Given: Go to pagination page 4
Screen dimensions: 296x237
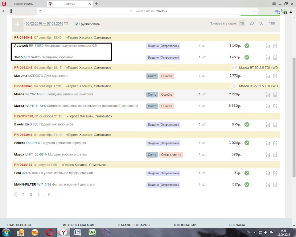Looking at the screenshot, I should [x=39, y=195].
